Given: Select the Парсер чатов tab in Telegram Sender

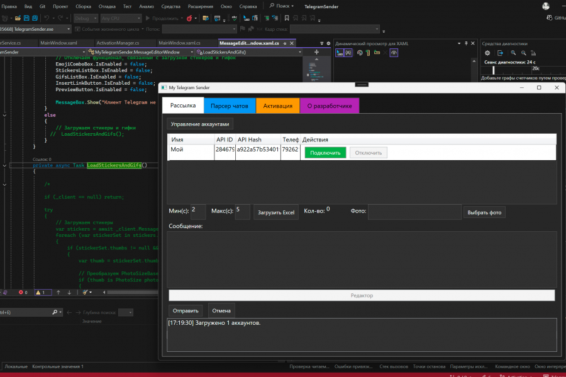Looking at the screenshot, I should coord(230,106).
